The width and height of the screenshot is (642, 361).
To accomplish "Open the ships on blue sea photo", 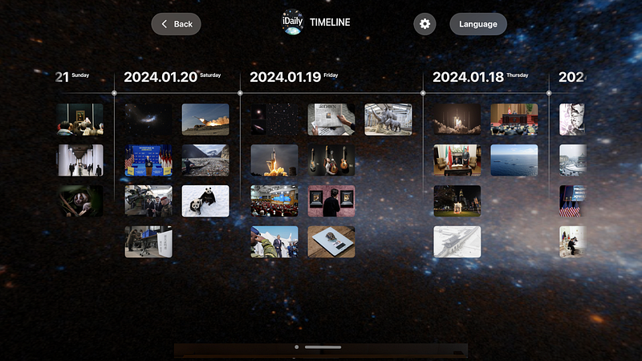I will (514, 160).
